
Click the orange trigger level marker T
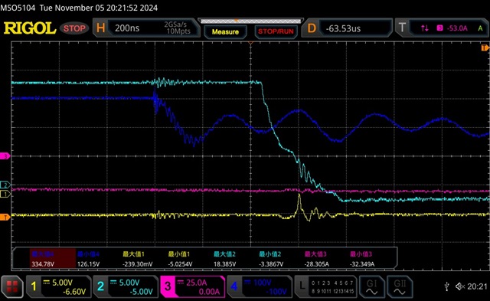point(5,218)
